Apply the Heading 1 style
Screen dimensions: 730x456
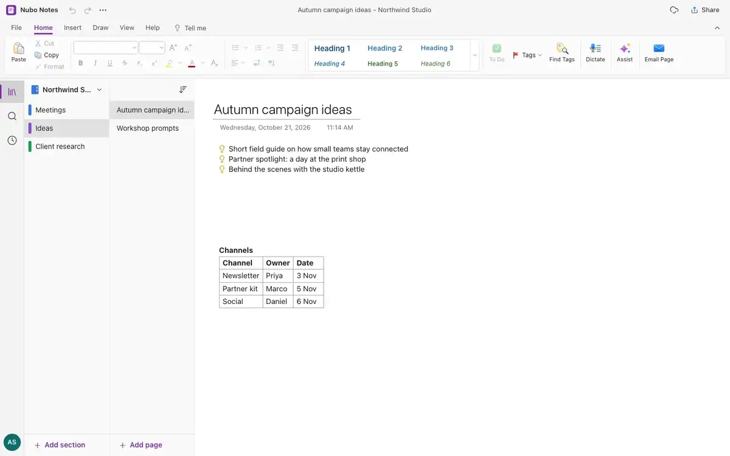(332, 48)
